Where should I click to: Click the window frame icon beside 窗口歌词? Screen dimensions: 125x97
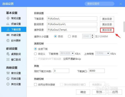tap(8, 59)
